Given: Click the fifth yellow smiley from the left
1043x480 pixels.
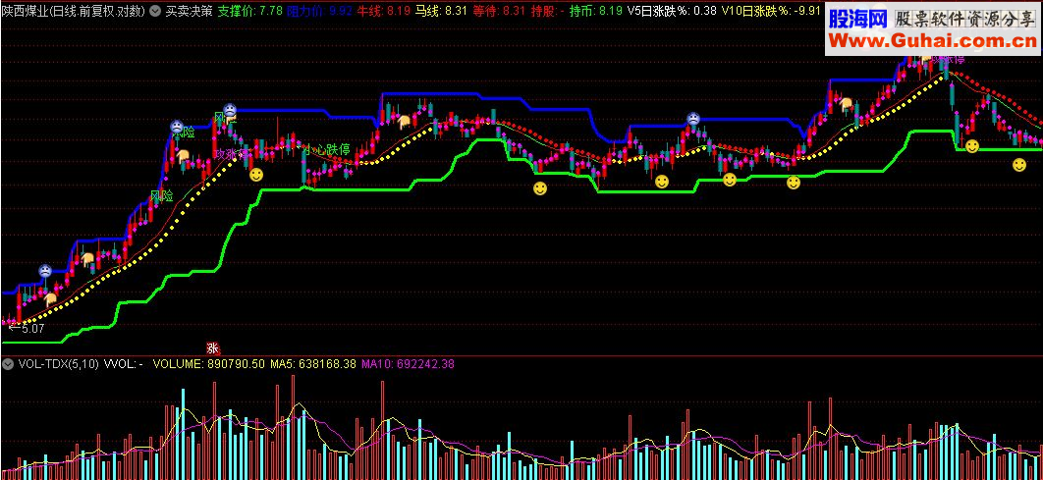Looking at the screenshot, I should [x=793, y=183].
